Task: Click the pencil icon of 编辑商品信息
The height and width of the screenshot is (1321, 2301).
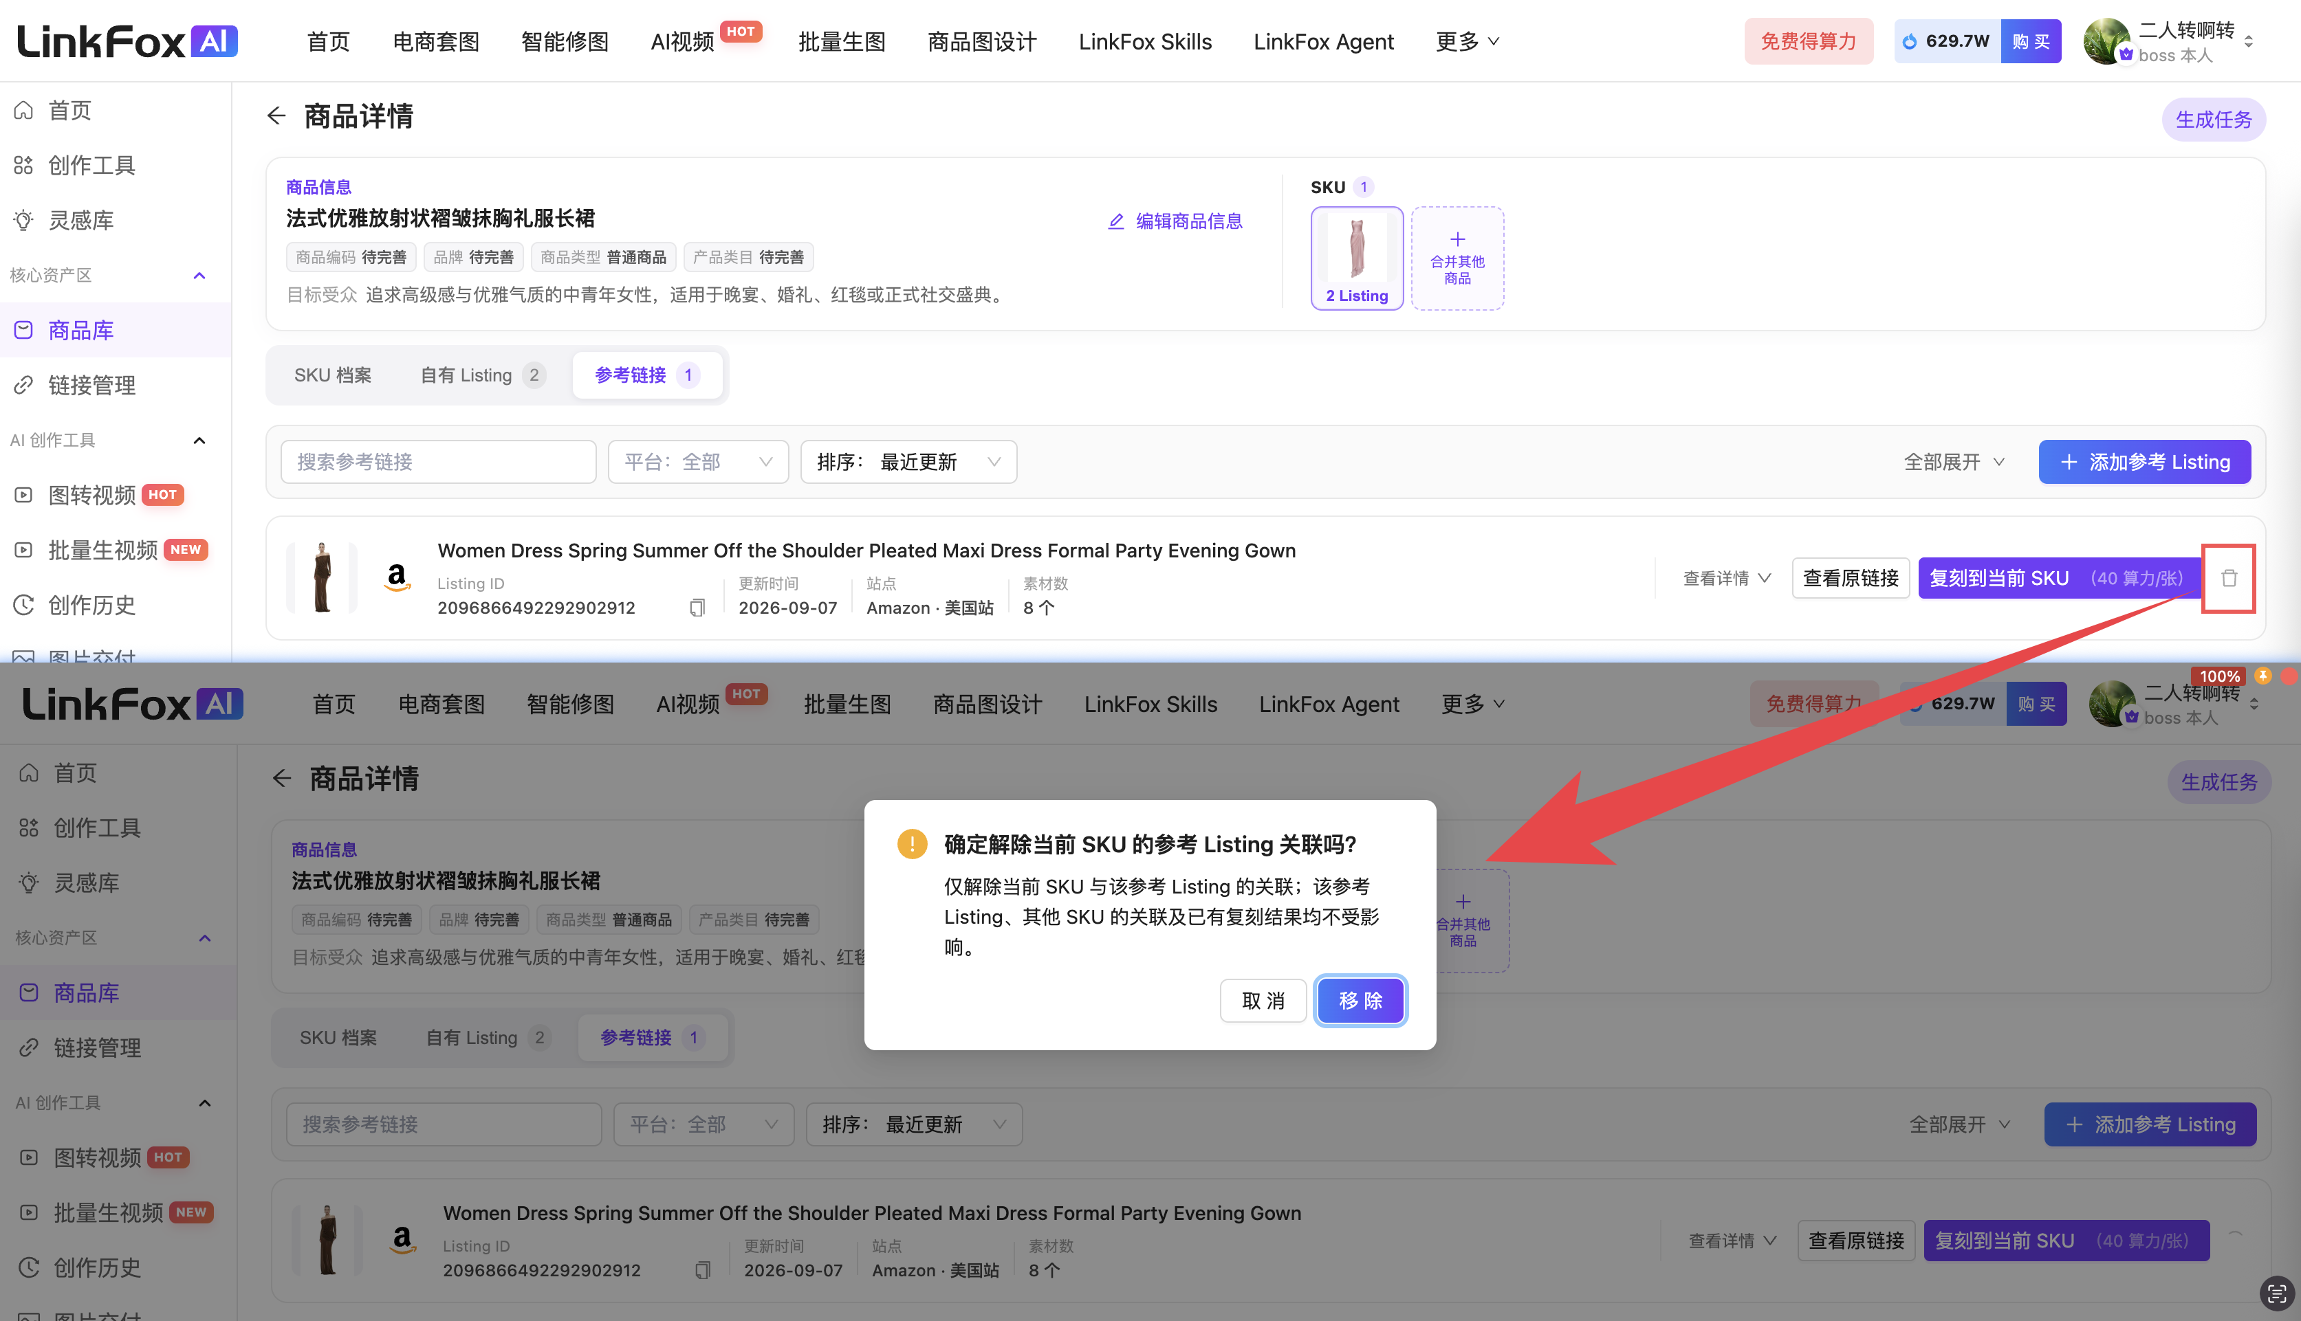Action: [1117, 221]
